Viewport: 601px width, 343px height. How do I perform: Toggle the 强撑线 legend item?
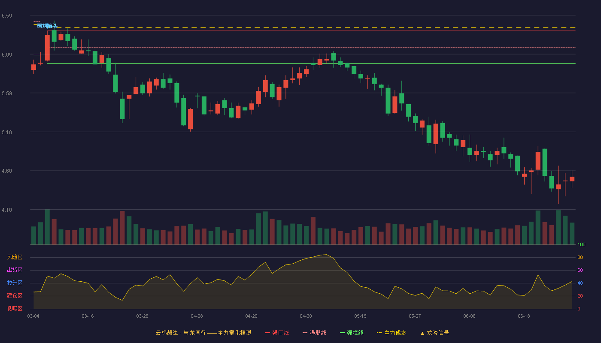pyautogui.click(x=352, y=333)
